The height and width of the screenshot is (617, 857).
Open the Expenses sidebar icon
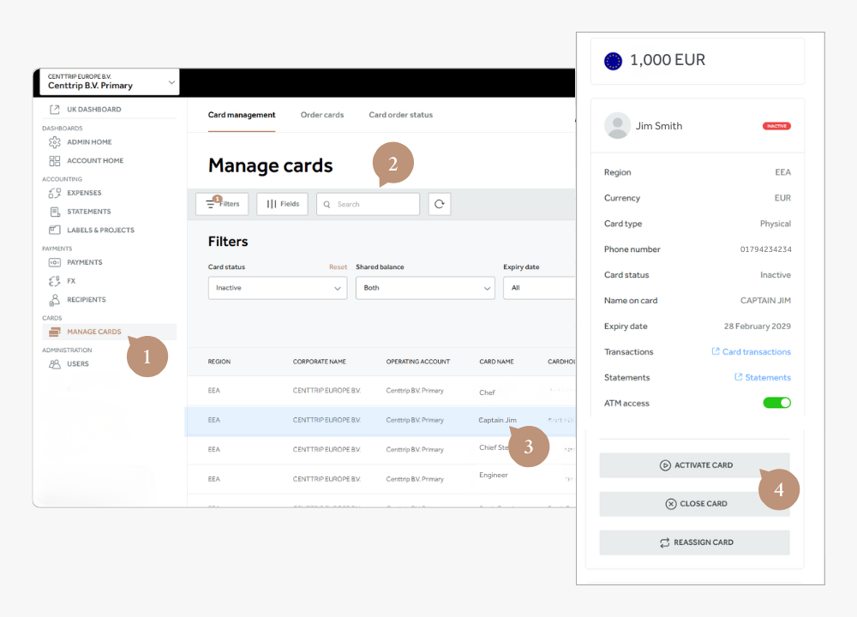pyautogui.click(x=55, y=193)
